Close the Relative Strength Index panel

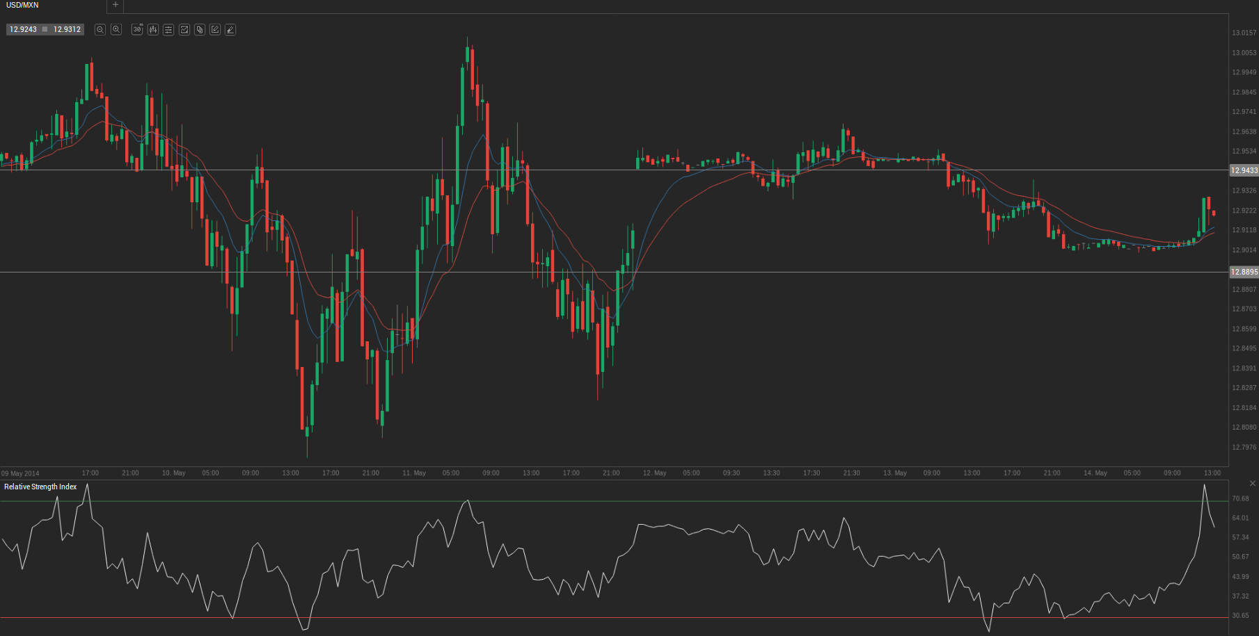1253,483
